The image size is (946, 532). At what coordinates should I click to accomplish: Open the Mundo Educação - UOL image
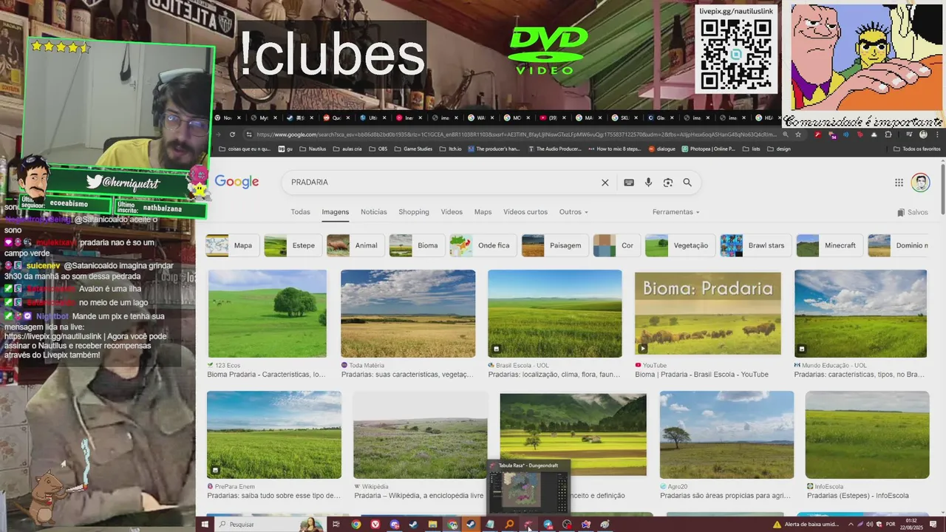click(x=860, y=314)
